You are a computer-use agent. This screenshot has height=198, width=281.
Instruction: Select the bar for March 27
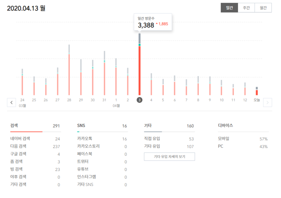(57, 81)
